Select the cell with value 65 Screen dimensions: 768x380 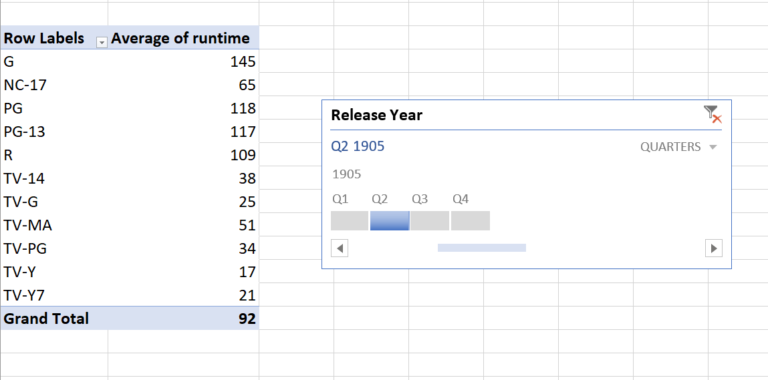pyautogui.click(x=183, y=85)
